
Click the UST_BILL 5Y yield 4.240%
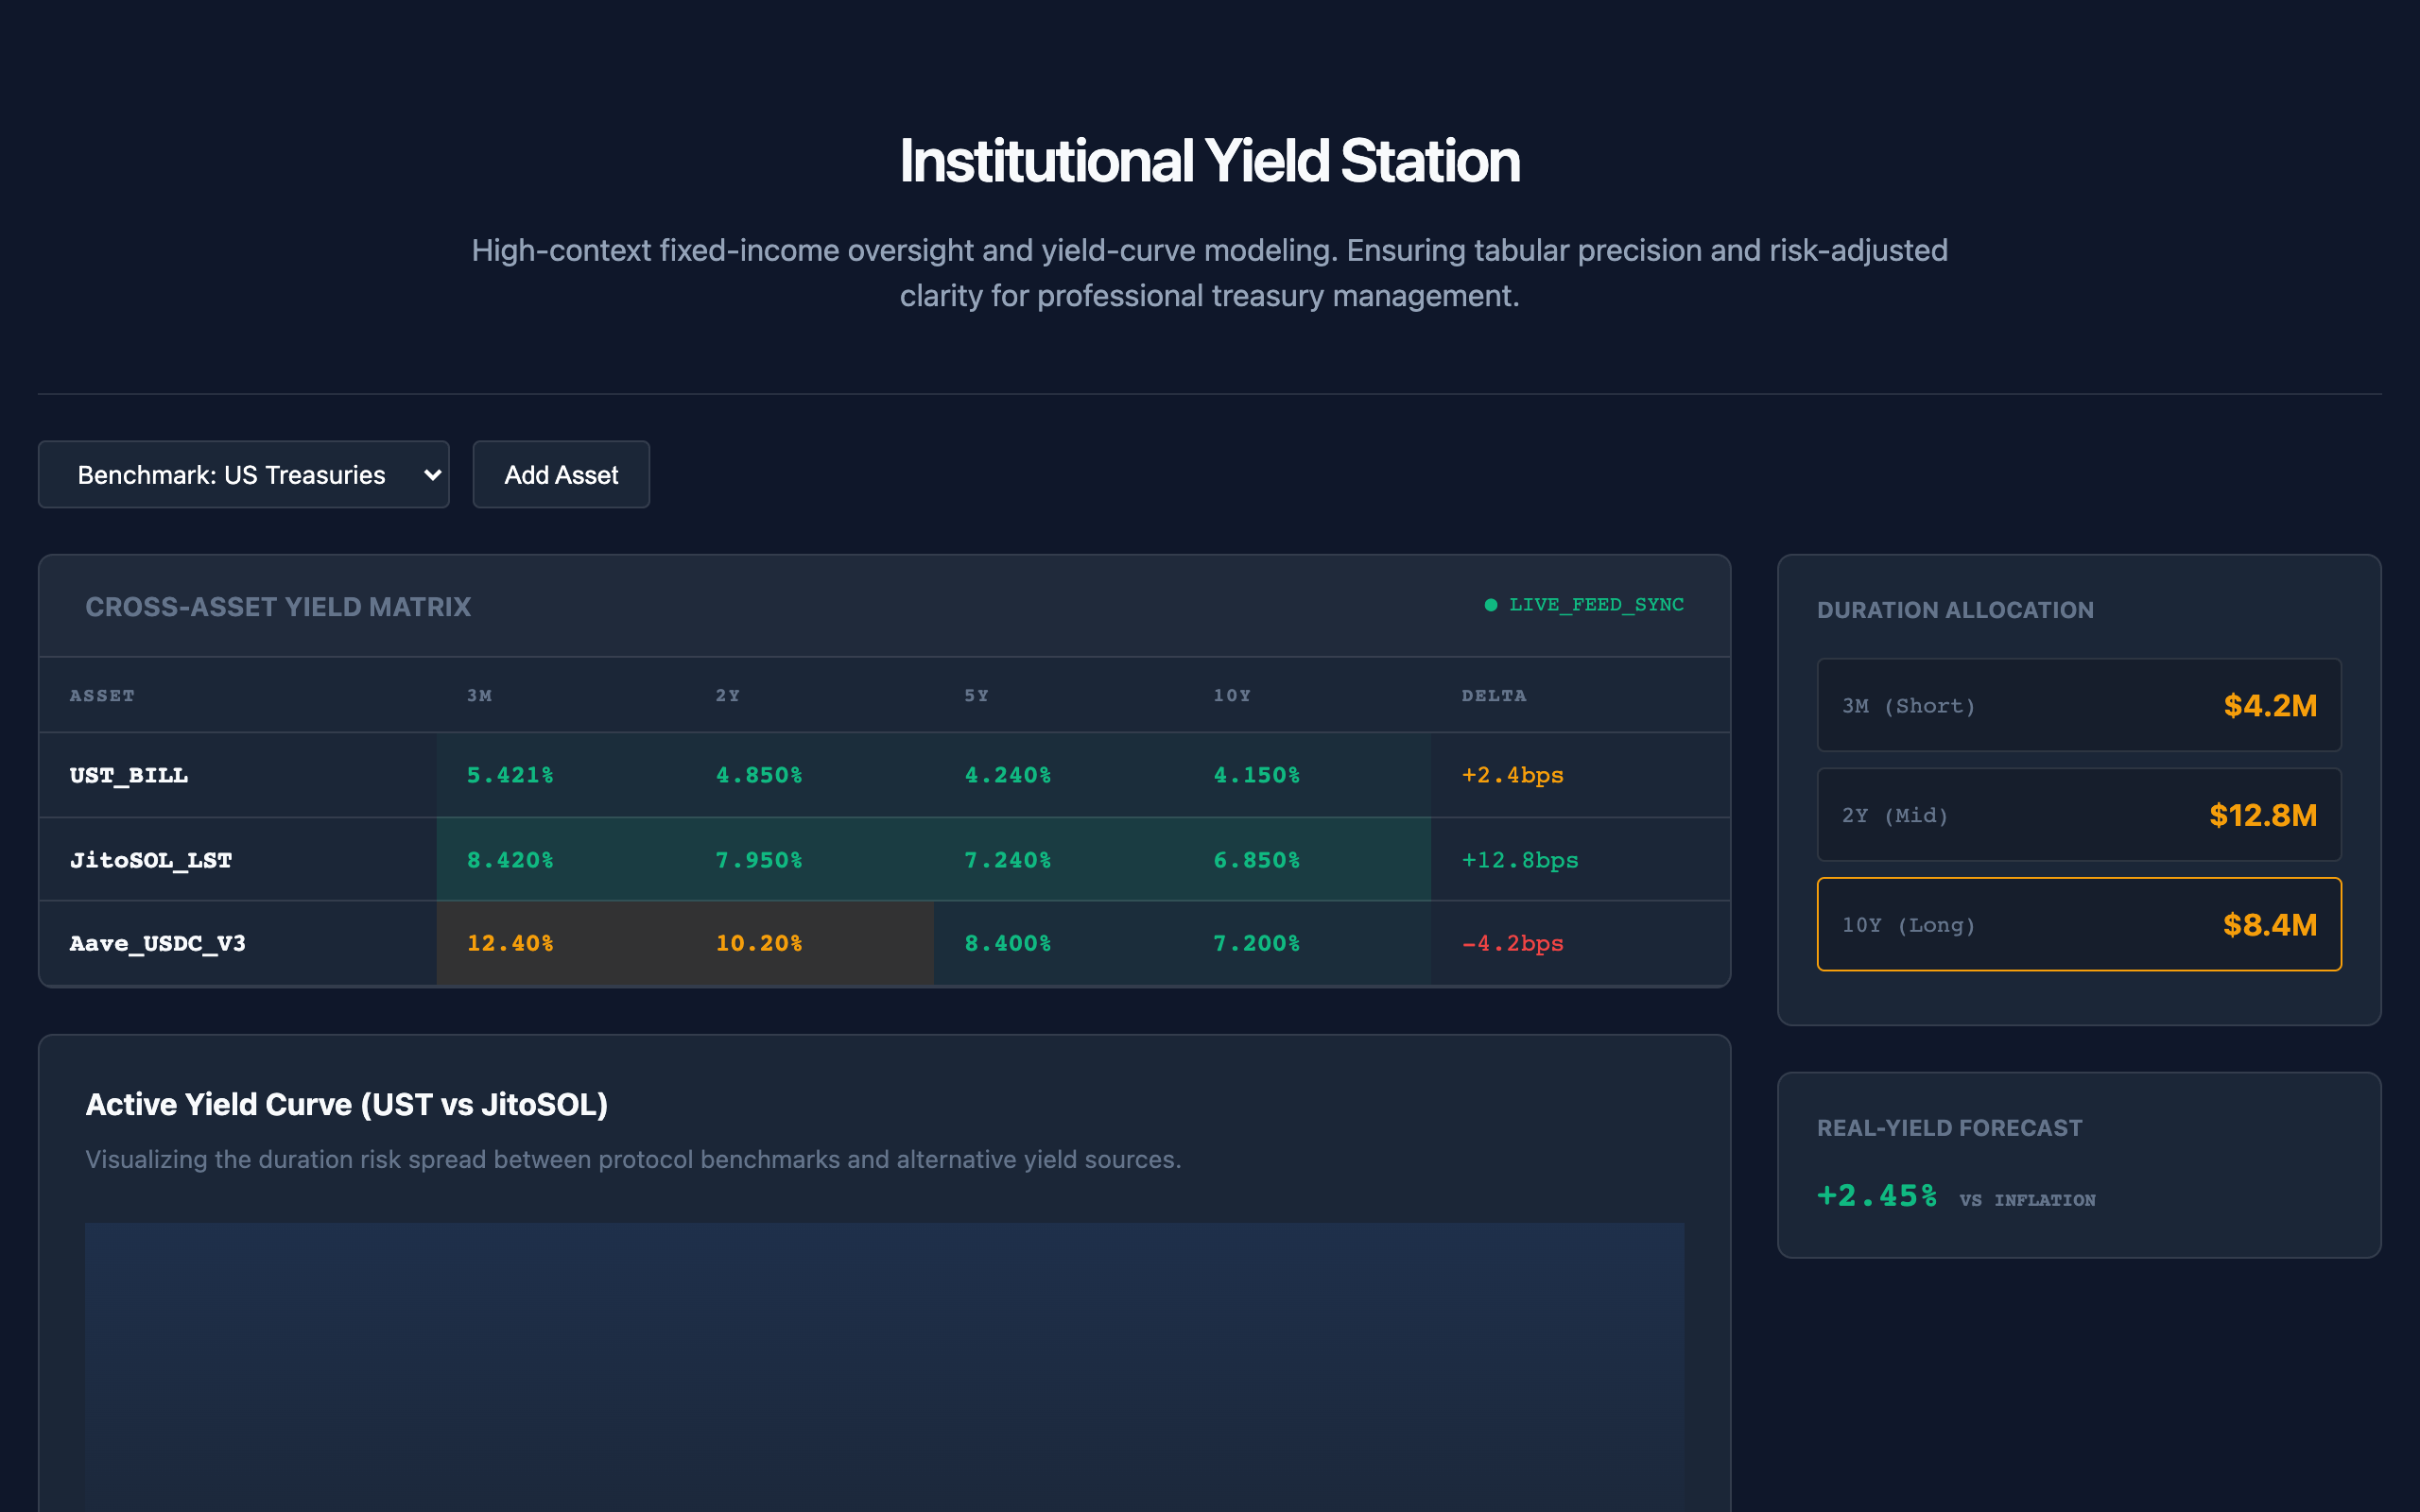tap(1007, 775)
